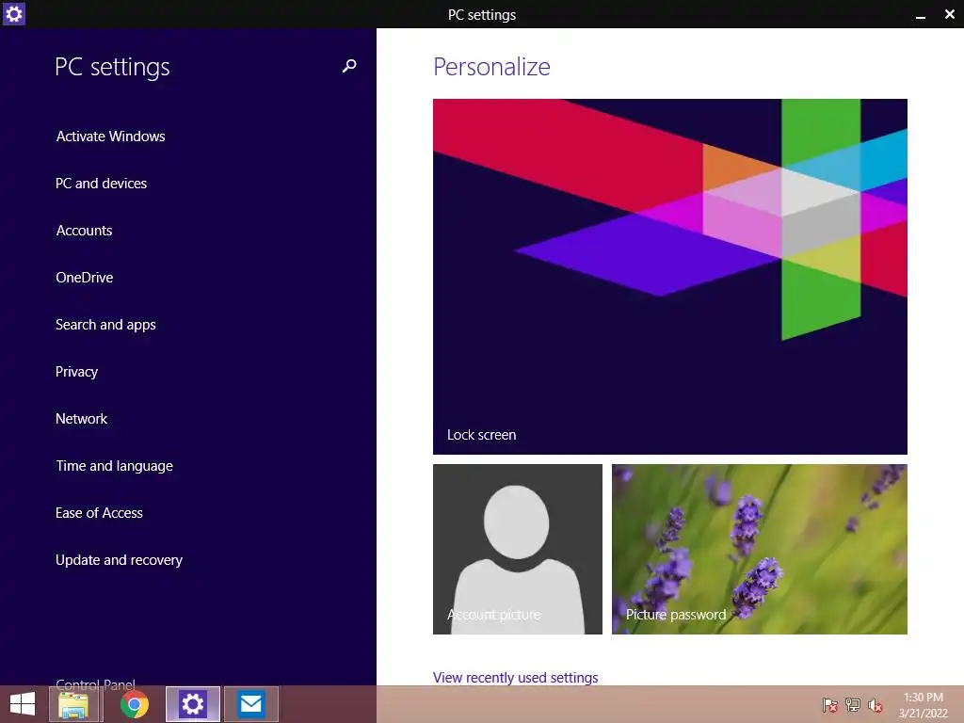The image size is (964, 723).
Task: Click the taskbar clock showing 1:30 PM
Action: click(x=923, y=705)
